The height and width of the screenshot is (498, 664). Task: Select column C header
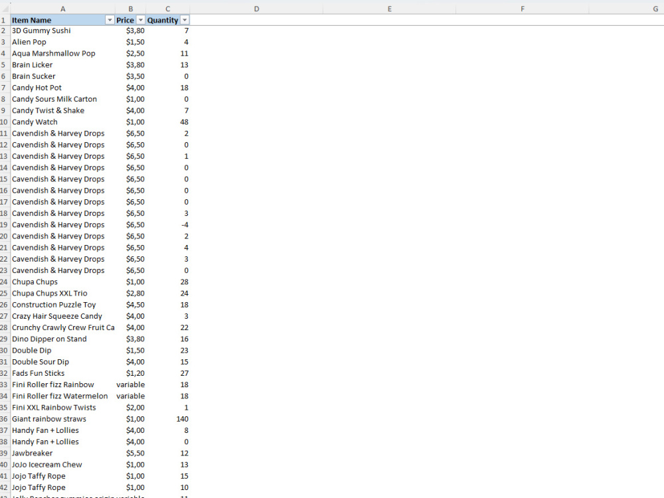[x=168, y=9]
